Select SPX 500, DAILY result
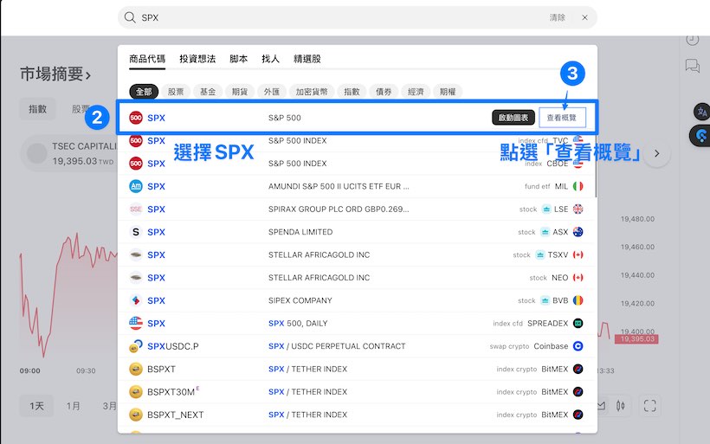 click(357, 323)
